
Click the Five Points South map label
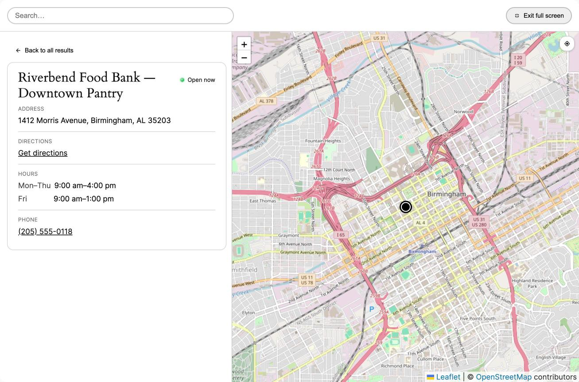coord(478,319)
